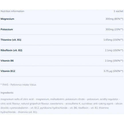This screenshot has width=124, height=124.
Task: Click 'hydrochloride – thiamine (vit. B1)' text
Action: pos(19,112)
